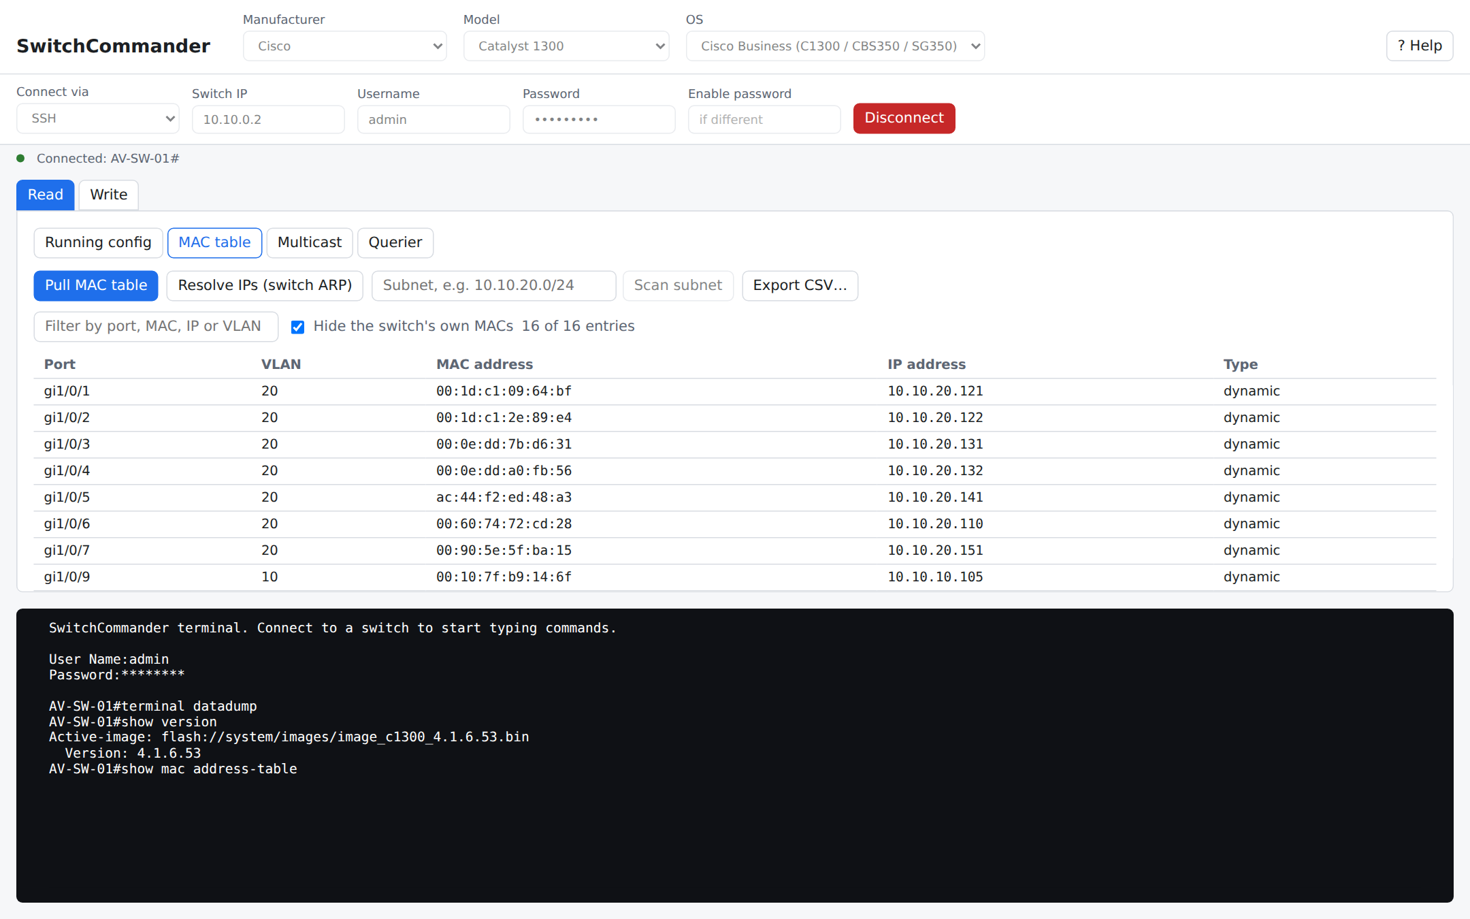Select IP 10.10.10.105

(935, 577)
